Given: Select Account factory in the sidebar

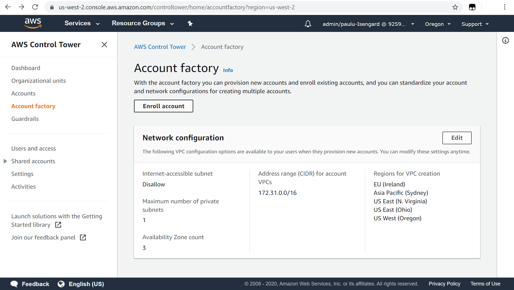Looking at the screenshot, I should 33,106.
